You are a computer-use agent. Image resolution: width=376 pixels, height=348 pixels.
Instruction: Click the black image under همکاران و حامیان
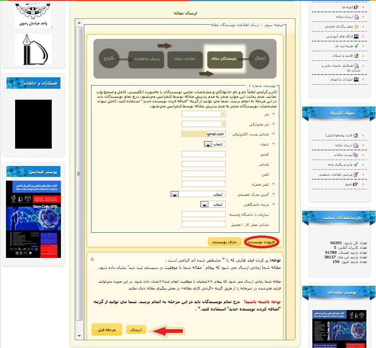33,124
